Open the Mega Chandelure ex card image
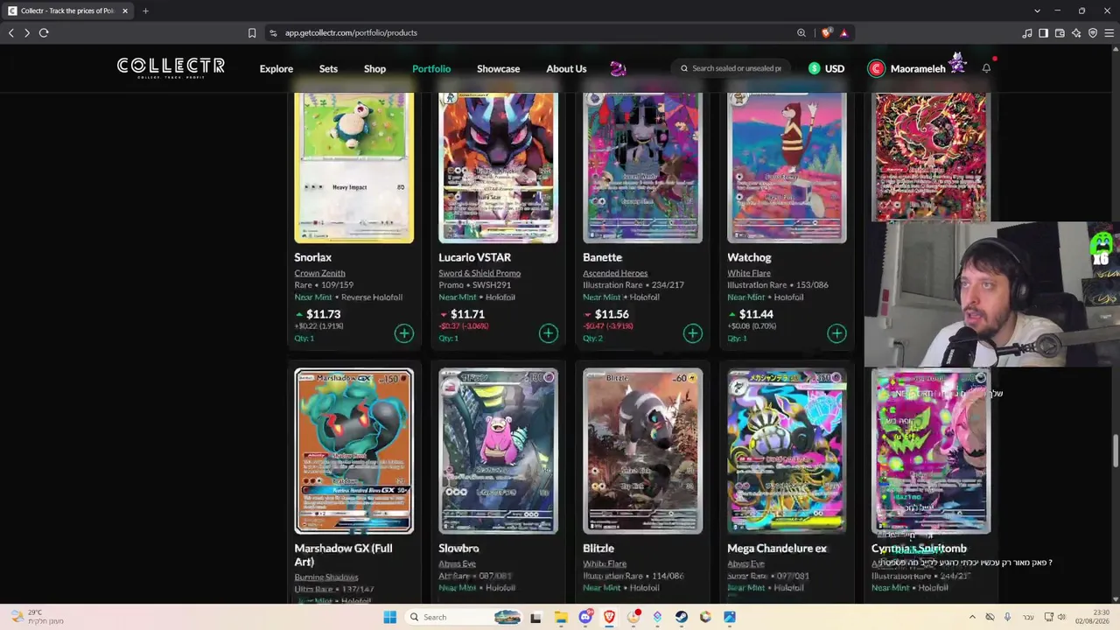 point(787,451)
